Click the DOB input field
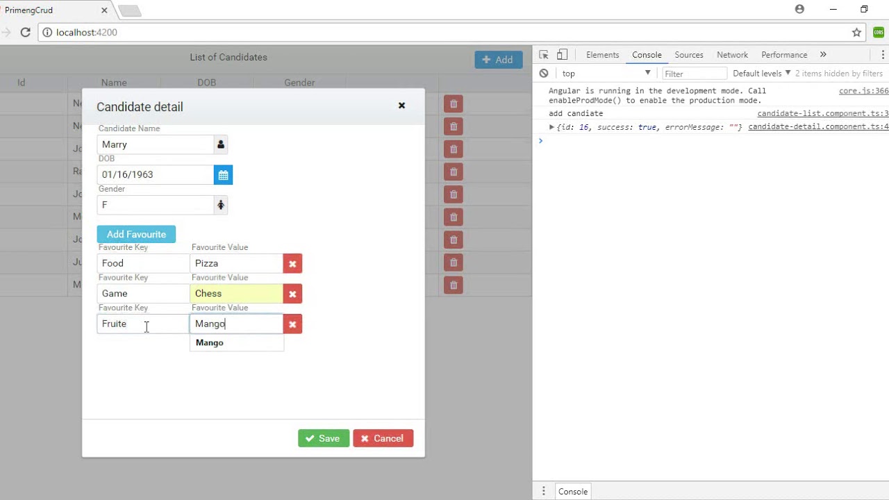The image size is (889, 500). tap(156, 175)
